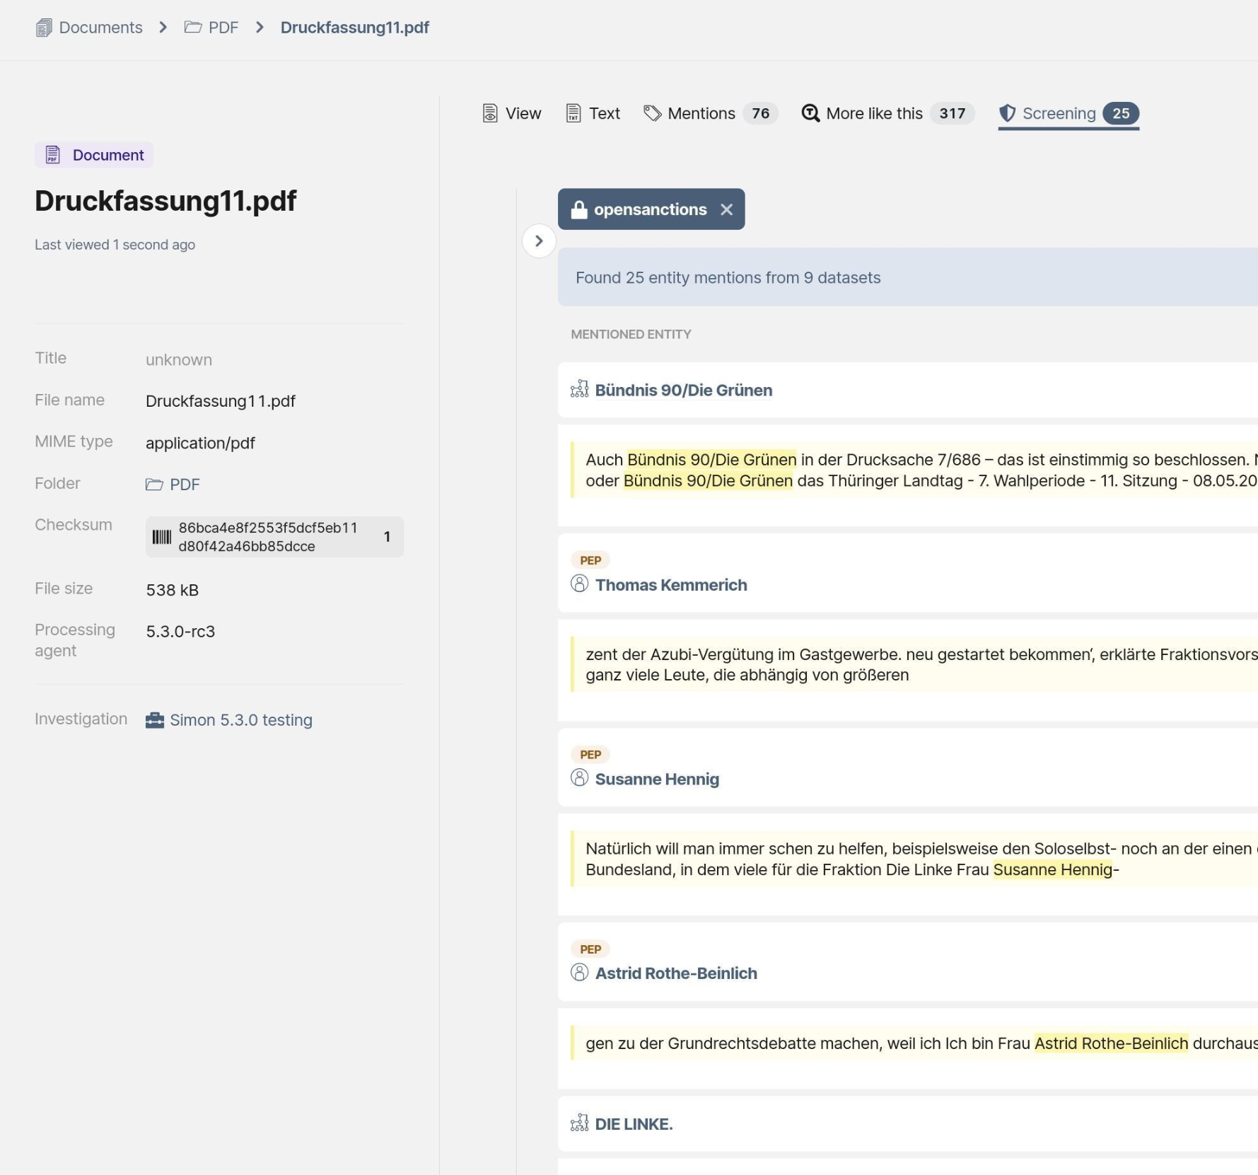Click the Screening count badge 25
1258x1175 pixels.
pyautogui.click(x=1121, y=113)
